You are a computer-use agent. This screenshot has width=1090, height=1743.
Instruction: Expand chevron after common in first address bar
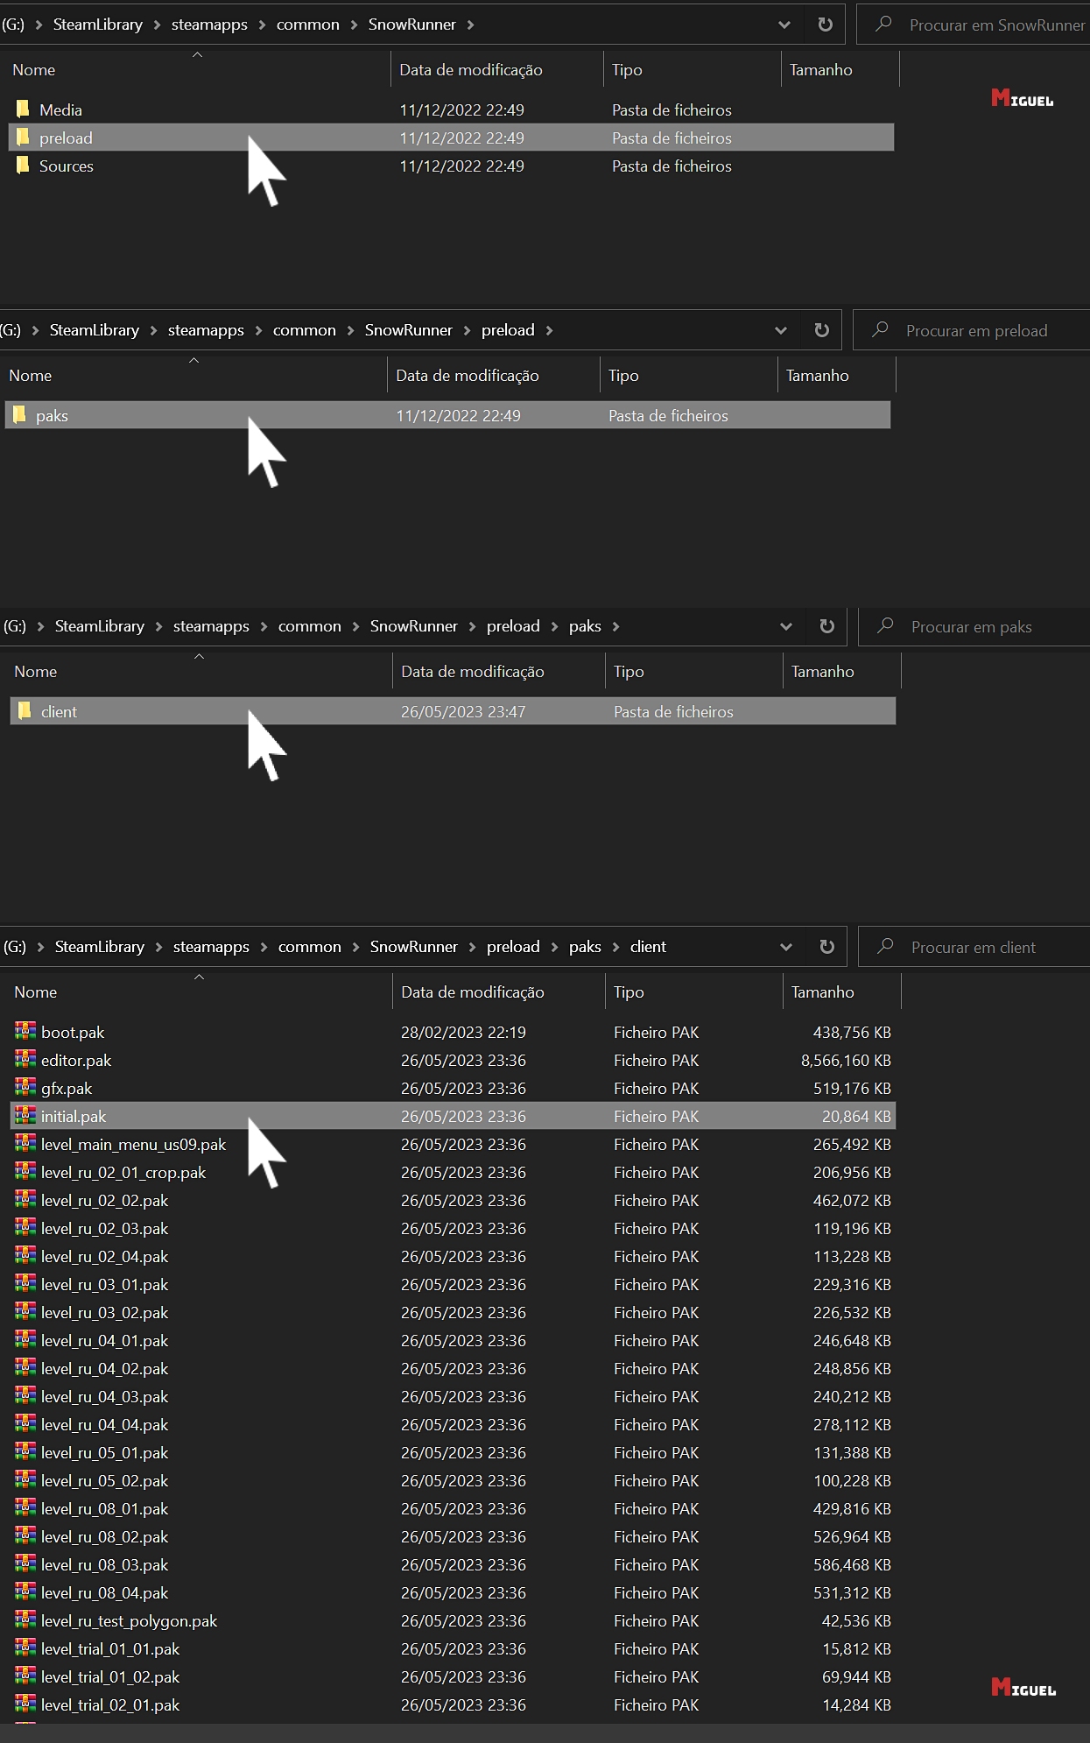tap(354, 25)
